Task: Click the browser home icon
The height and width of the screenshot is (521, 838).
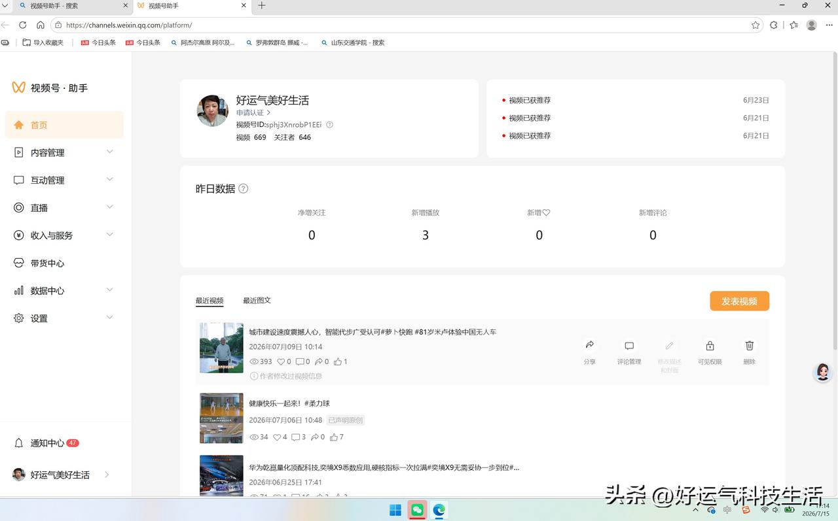Action: click(x=41, y=25)
